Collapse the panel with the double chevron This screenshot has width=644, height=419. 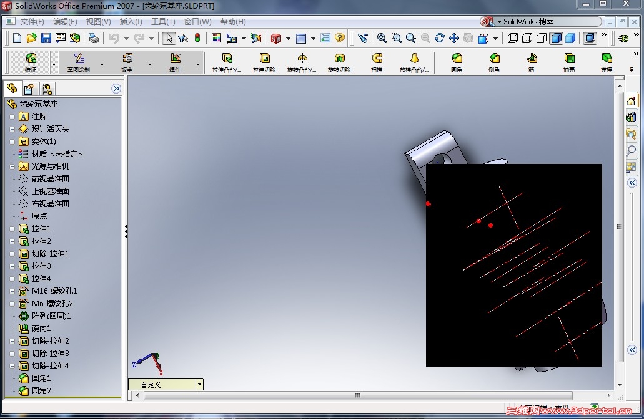point(116,89)
